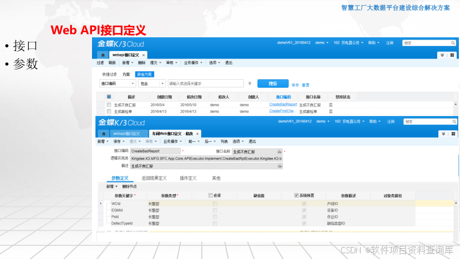The width and height of the screenshot is (460, 259).
Task: Open home icon in upper list window
Action: (103, 55)
